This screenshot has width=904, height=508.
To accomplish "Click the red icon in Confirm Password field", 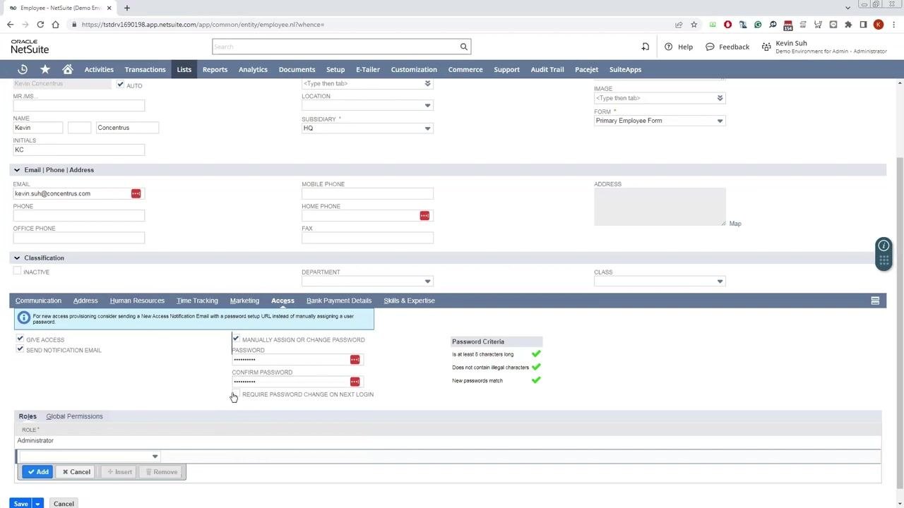I will pyautogui.click(x=355, y=382).
